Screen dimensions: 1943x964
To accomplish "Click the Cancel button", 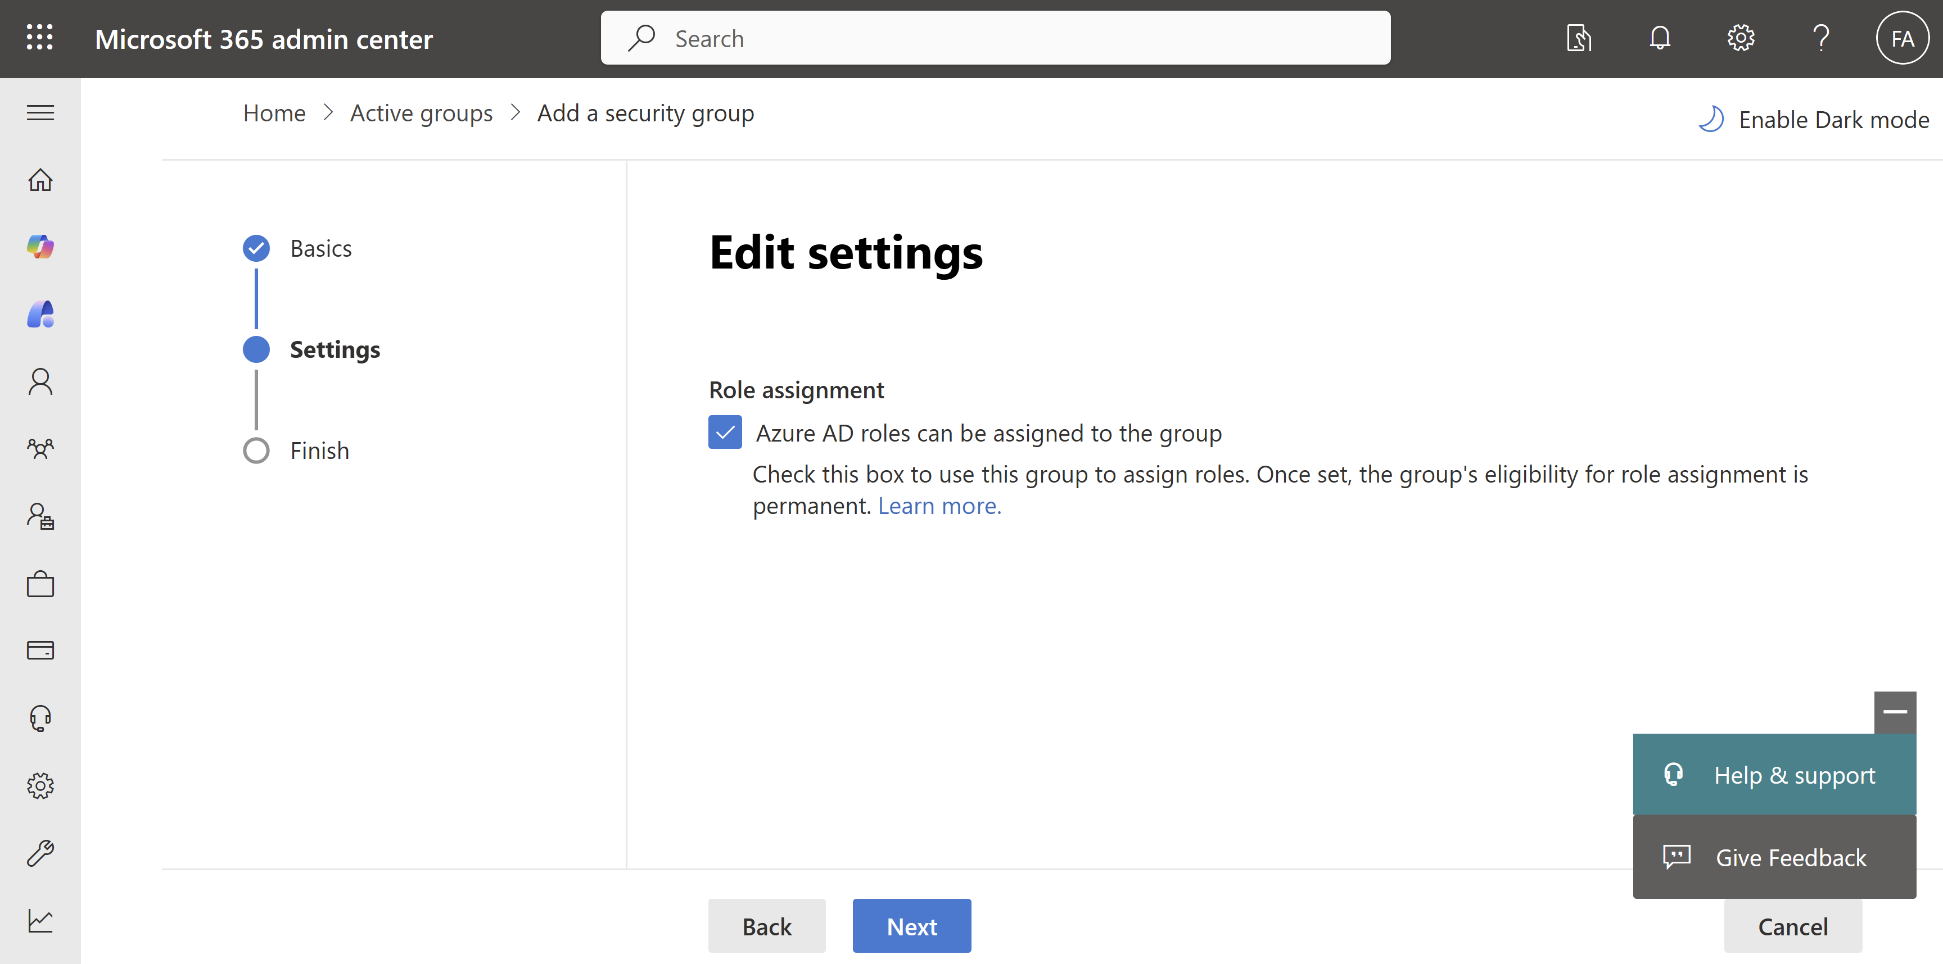I will (1792, 926).
